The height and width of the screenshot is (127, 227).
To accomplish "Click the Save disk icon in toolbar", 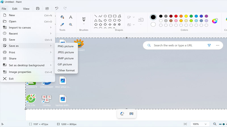I will tap(38, 8).
